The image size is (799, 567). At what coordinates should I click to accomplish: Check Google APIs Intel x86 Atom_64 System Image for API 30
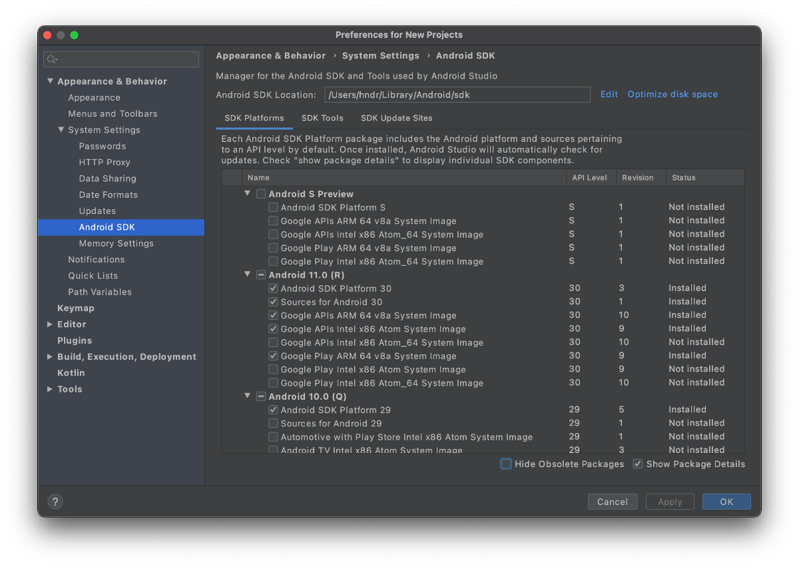click(x=273, y=342)
